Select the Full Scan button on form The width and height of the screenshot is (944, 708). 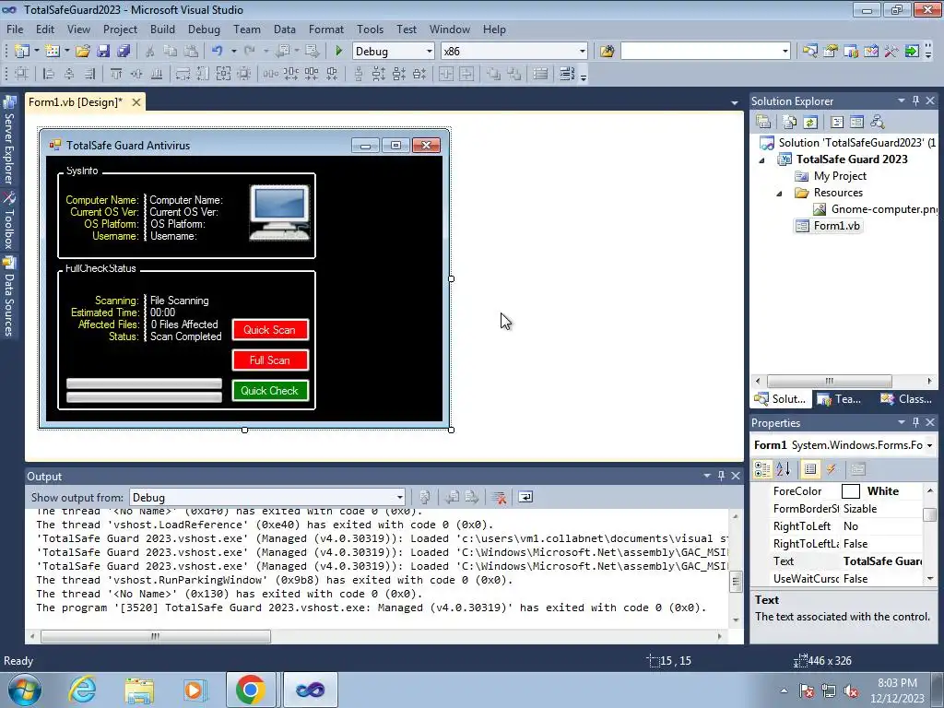(x=270, y=360)
